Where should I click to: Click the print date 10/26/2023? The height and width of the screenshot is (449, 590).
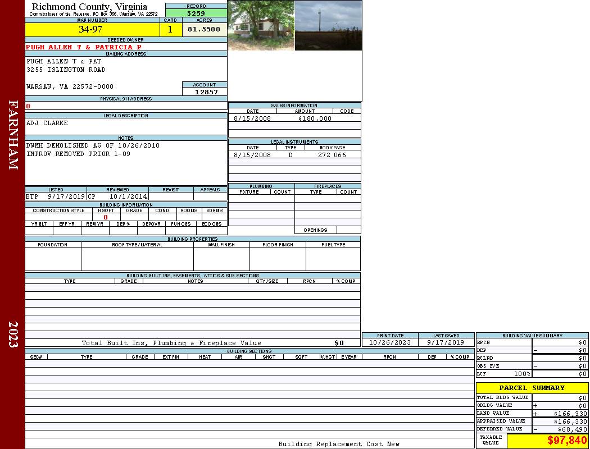point(389,342)
